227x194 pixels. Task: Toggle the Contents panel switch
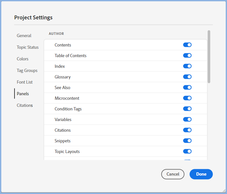pyautogui.click(x=187, y=45)
